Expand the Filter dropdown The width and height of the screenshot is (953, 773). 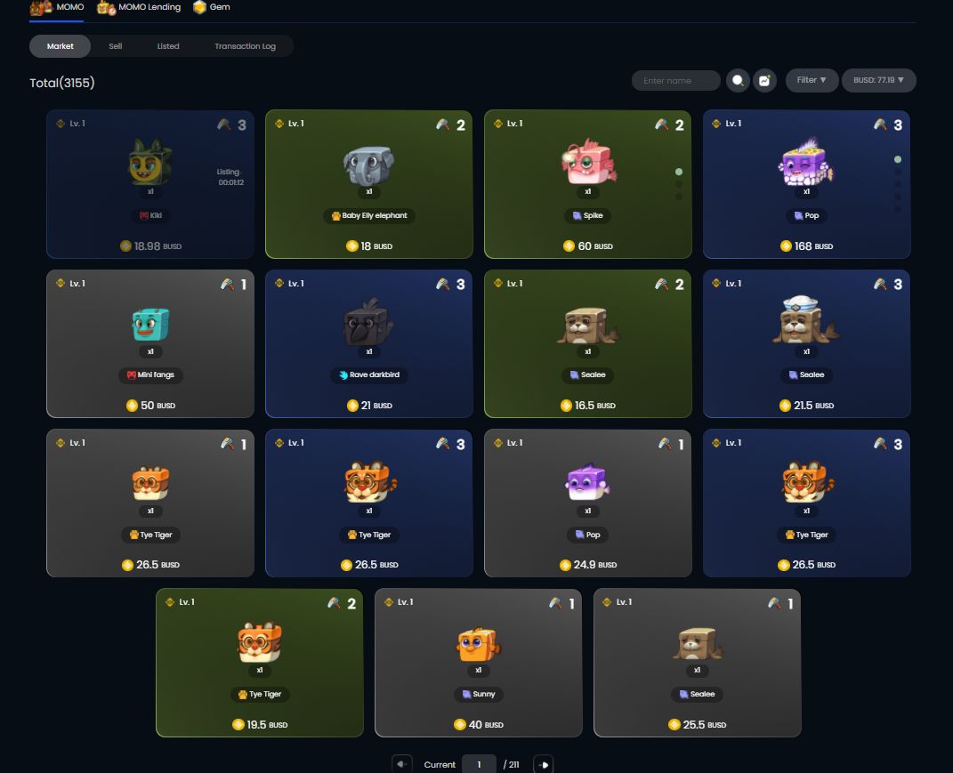coord(812,80)
